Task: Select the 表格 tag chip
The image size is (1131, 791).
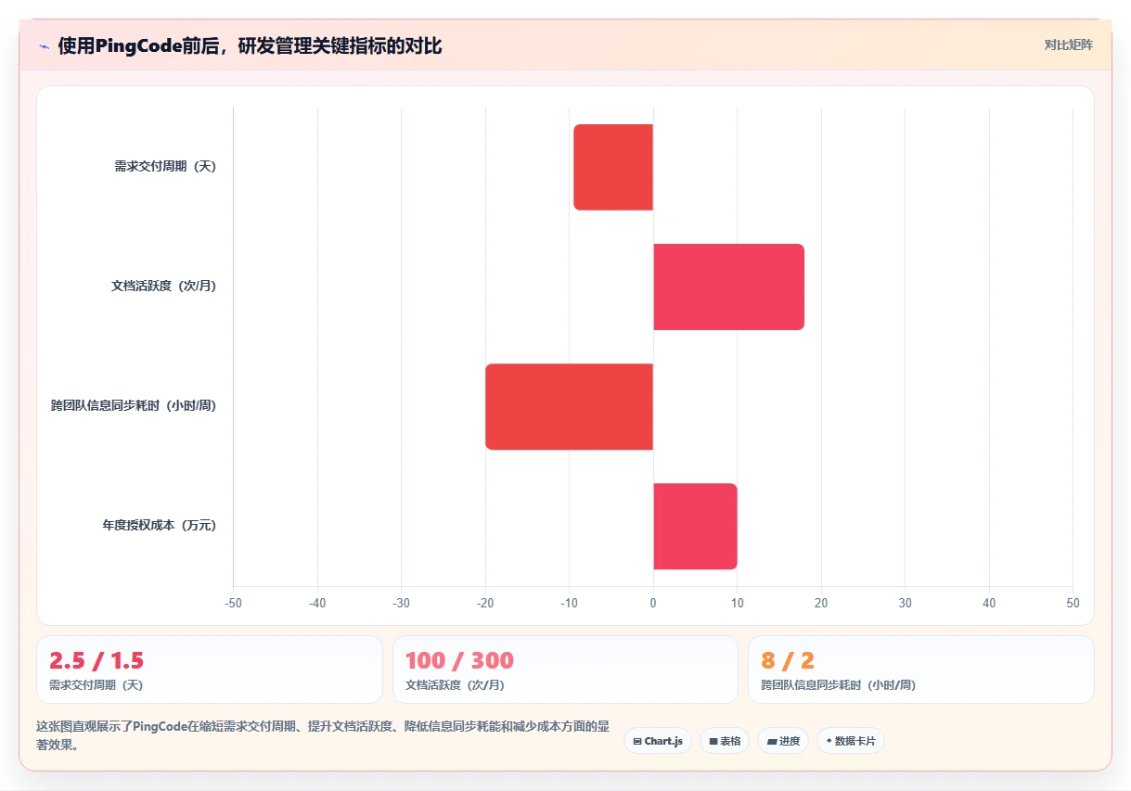Action: [x=725, y=741]
